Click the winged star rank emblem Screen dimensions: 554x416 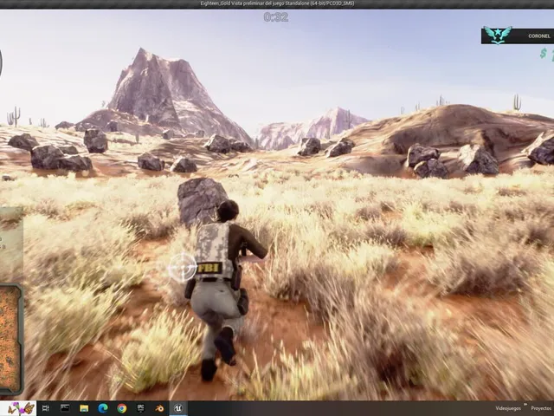pos(498,35)
